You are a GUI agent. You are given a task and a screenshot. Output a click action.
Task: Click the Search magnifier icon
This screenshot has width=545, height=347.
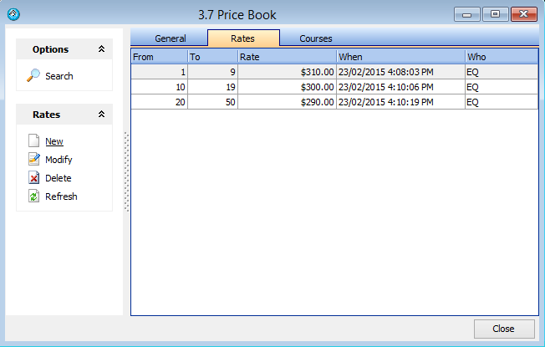[33, 76]
